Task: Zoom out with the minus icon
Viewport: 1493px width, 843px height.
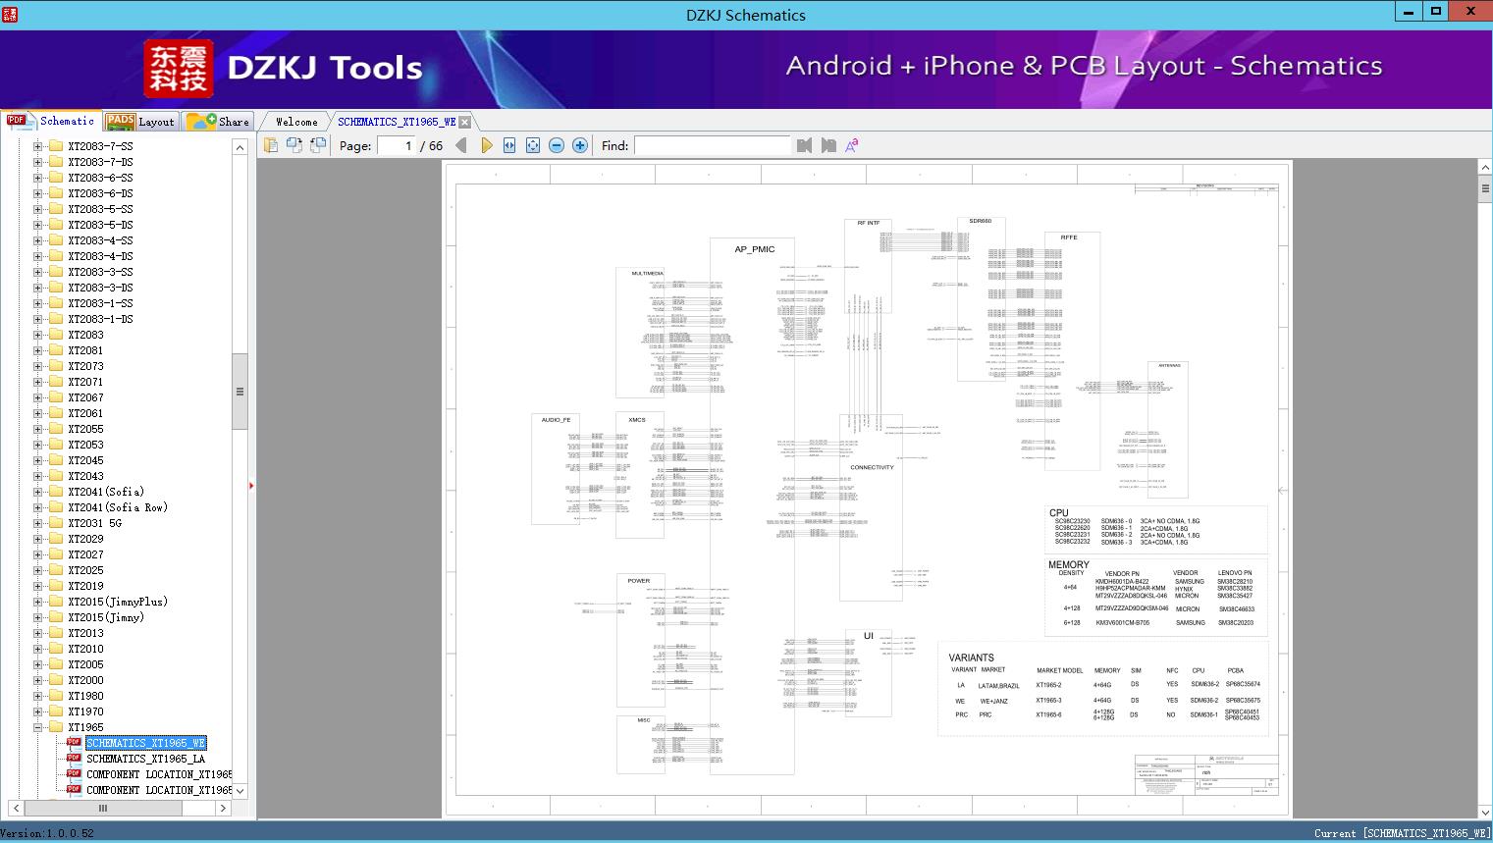Action: click(557, 145)
